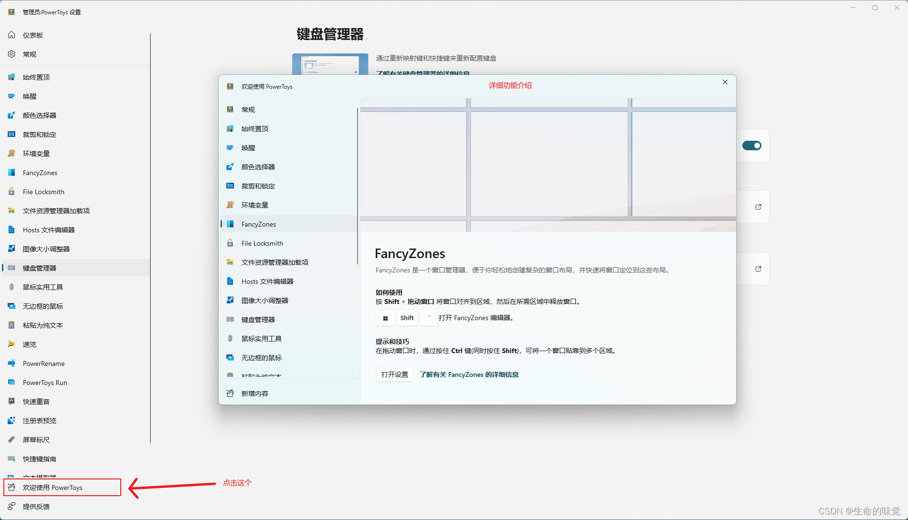The height and width of the screenshot is (520, 908).
Task: Open the lower external-link launch icon
Action: tap(758, 269)
